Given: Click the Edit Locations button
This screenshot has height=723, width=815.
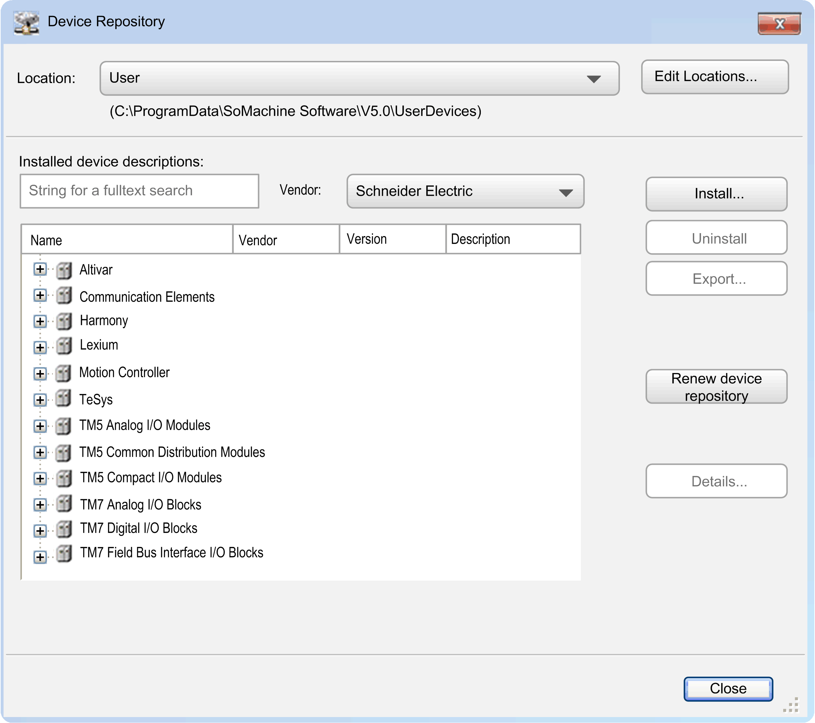Looking at the screenshot, I should click(x=715, y=77).
